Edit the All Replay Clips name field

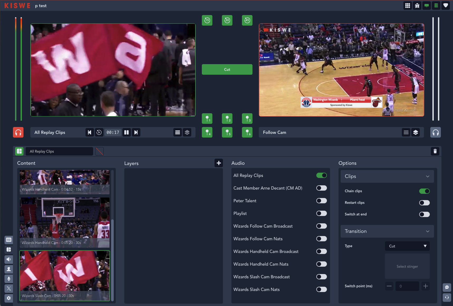point(59,151)
